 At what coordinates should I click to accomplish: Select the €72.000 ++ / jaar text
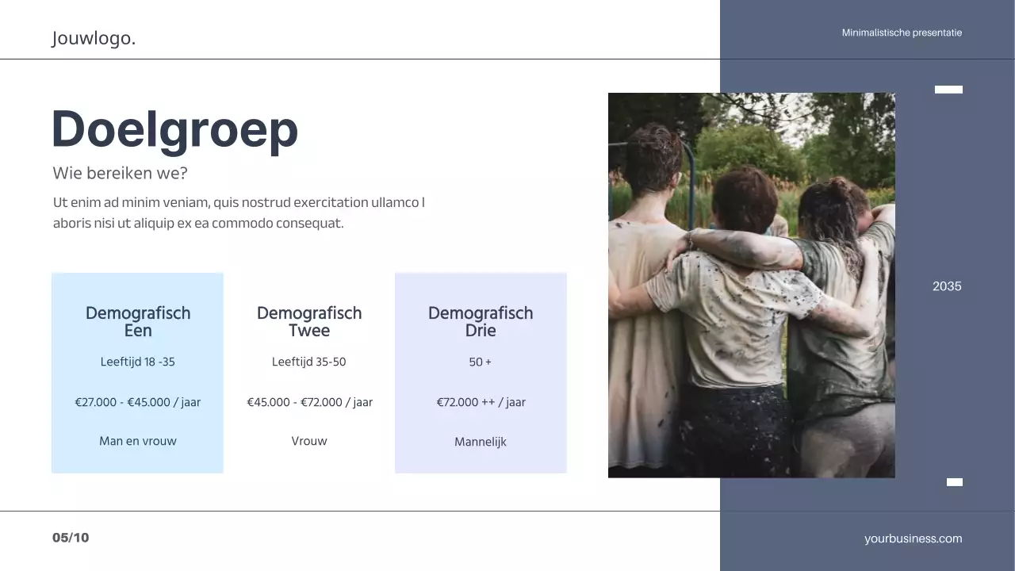481,402
